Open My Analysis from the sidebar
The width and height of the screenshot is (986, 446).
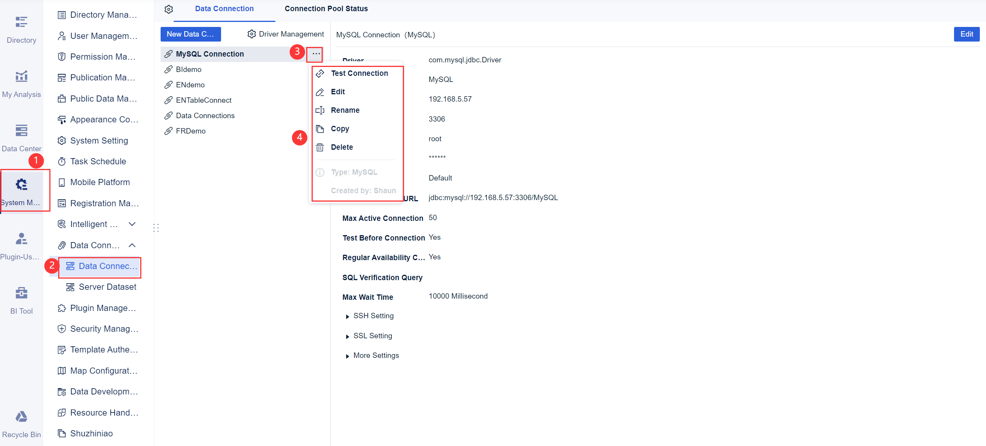21,83
